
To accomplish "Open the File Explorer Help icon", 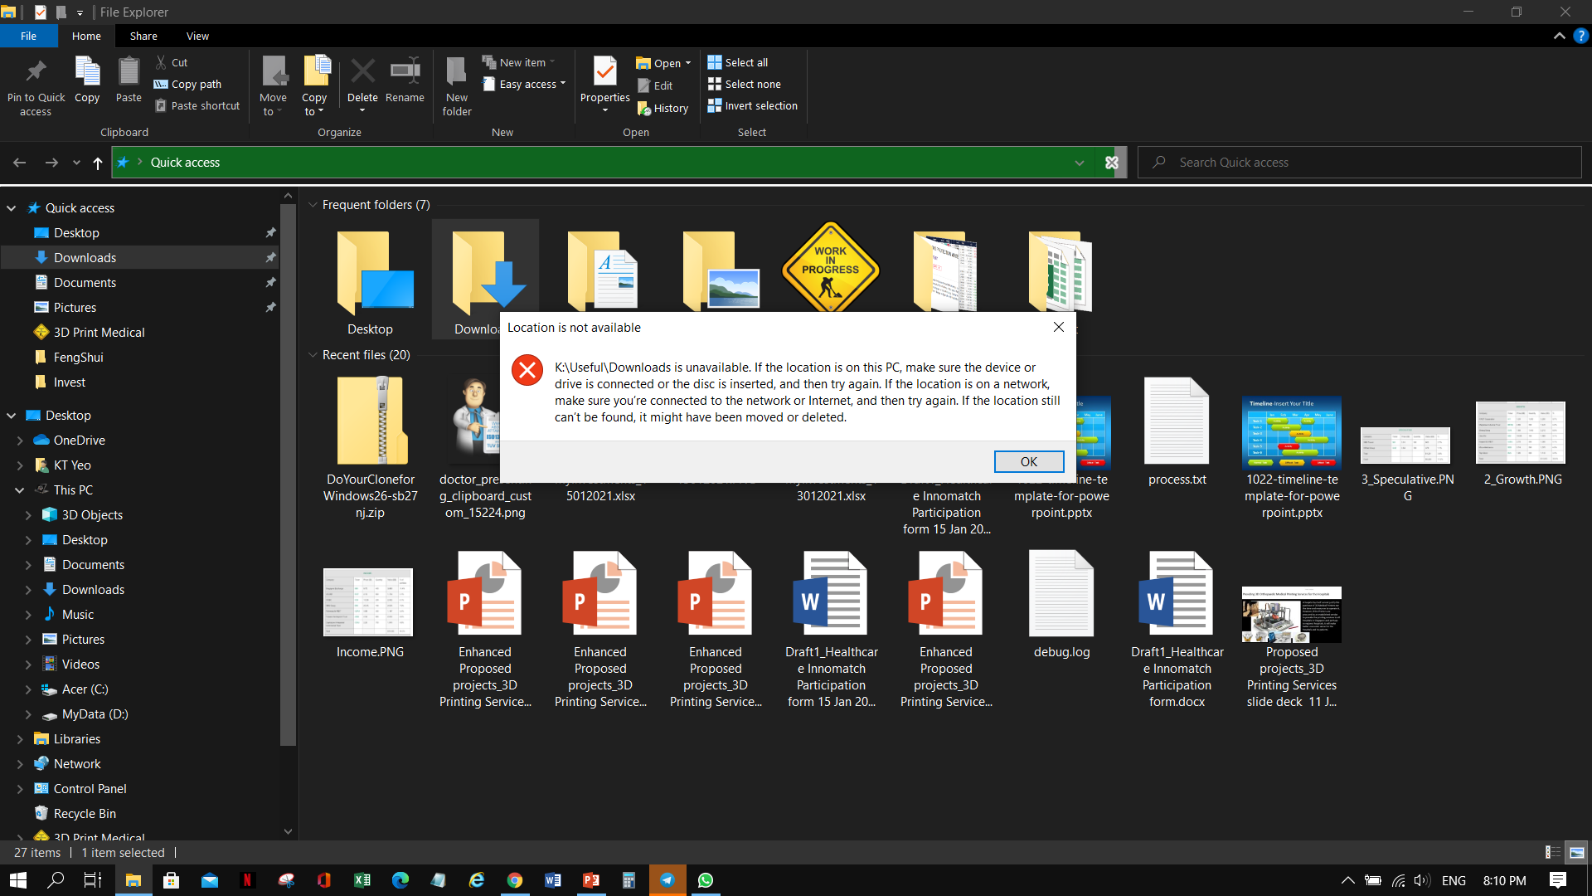I will click(1581, 36).
